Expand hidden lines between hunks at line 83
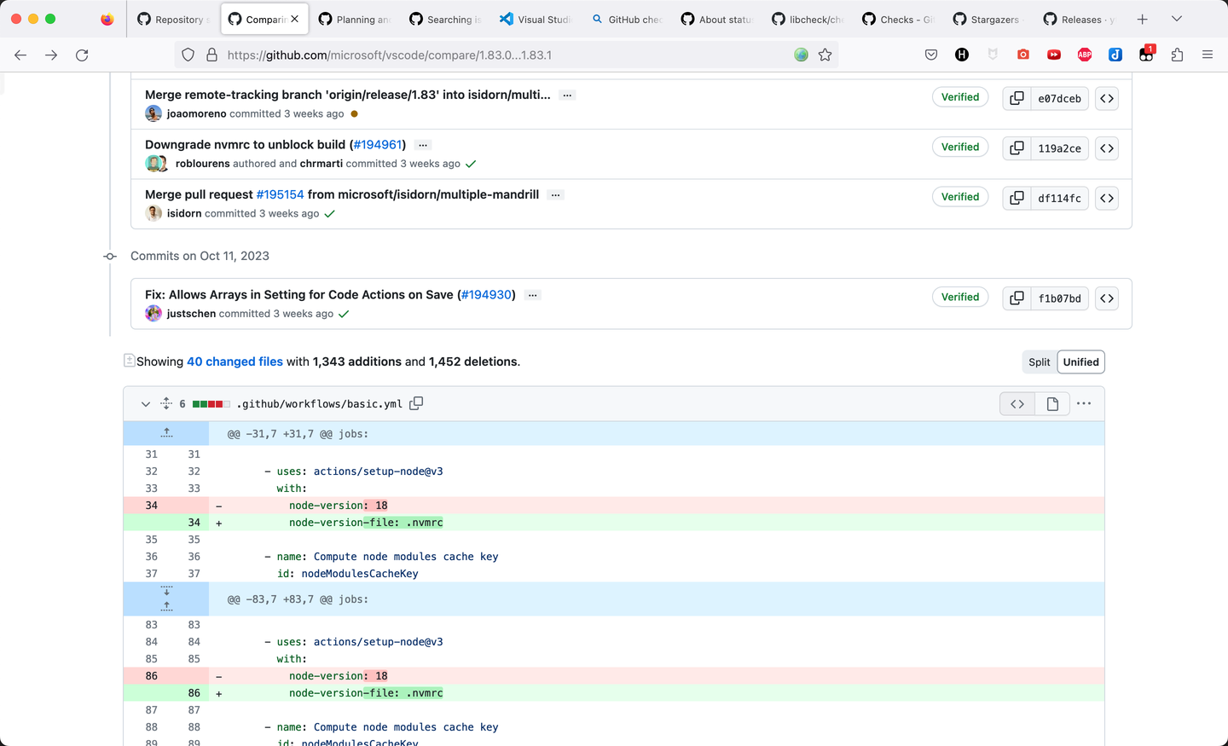Image resolution: width=1228 pixels, height=746 pixels. point(166,599)
